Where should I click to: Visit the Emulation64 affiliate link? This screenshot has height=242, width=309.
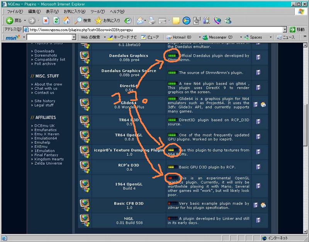pos(46,138)
